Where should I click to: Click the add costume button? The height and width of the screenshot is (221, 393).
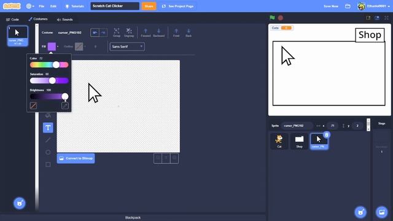pyautogui.click(x=19, y=203)
